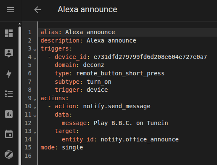Click the sidebar vertical scrollbar thumb

20,96
